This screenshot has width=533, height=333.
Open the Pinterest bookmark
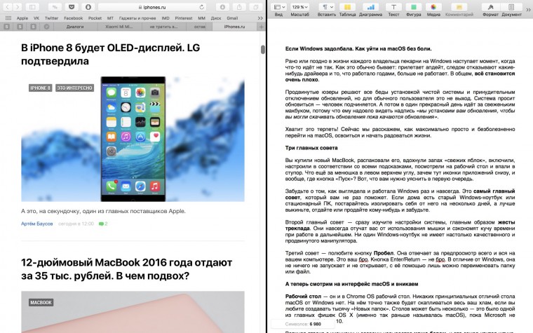coord(184,18)
